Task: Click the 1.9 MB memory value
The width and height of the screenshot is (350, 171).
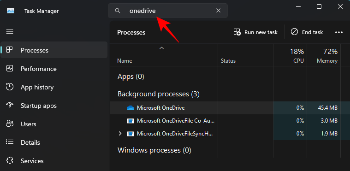Action: click(329, 134)
